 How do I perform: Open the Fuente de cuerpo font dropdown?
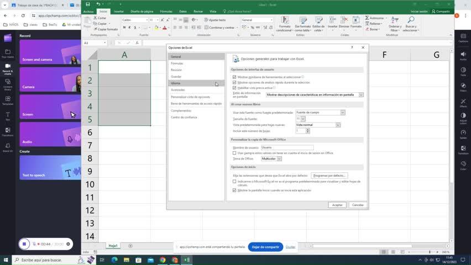(x=343, y=113)
